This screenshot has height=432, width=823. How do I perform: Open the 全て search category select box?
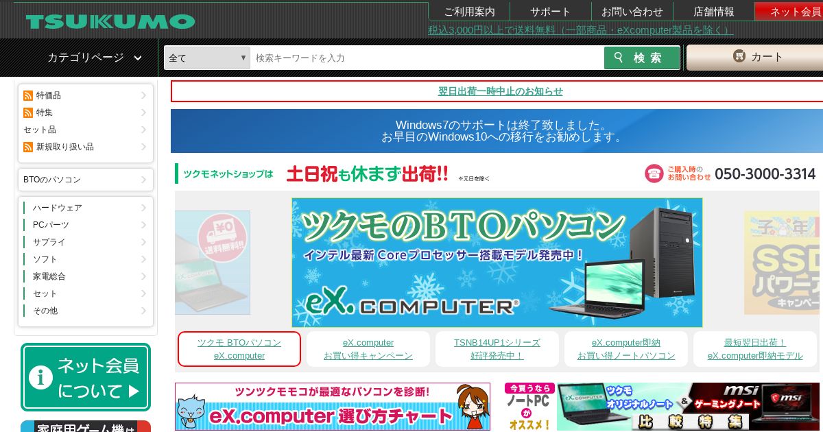[x=207, y=58]
